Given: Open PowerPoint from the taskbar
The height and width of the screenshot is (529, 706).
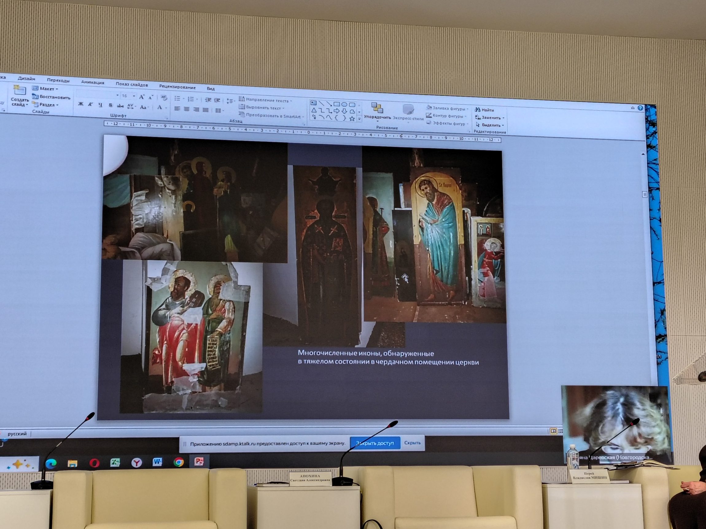Looking at the screenshot, I should click(199, 462).
